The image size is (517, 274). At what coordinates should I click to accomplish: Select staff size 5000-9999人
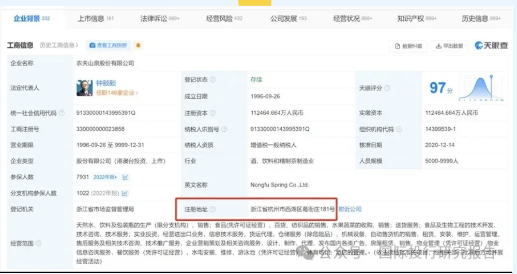pos(443,161)
